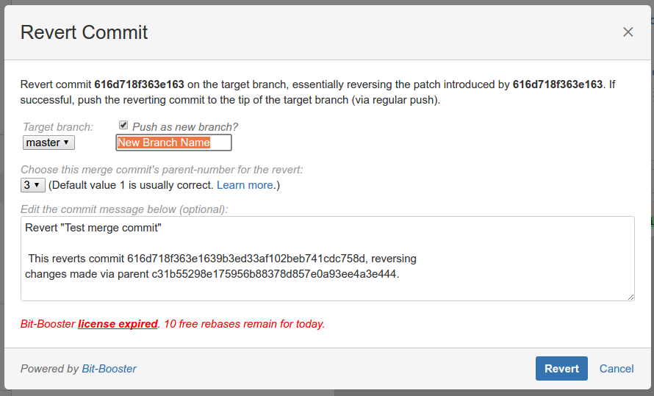Open the 'Bit-Booster' link in the footer
This screenshot has width=654, height=396.
point(109,369)
